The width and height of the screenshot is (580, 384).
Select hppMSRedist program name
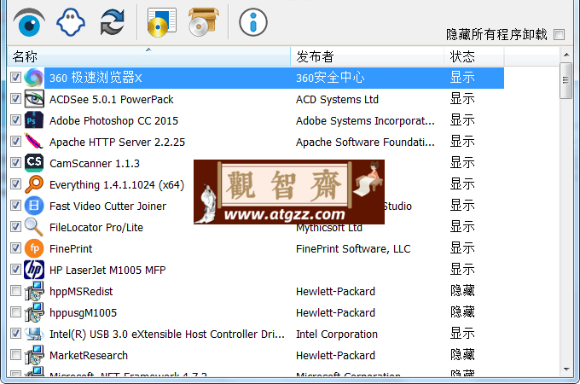pyautogui.click(x=81, y=292)
